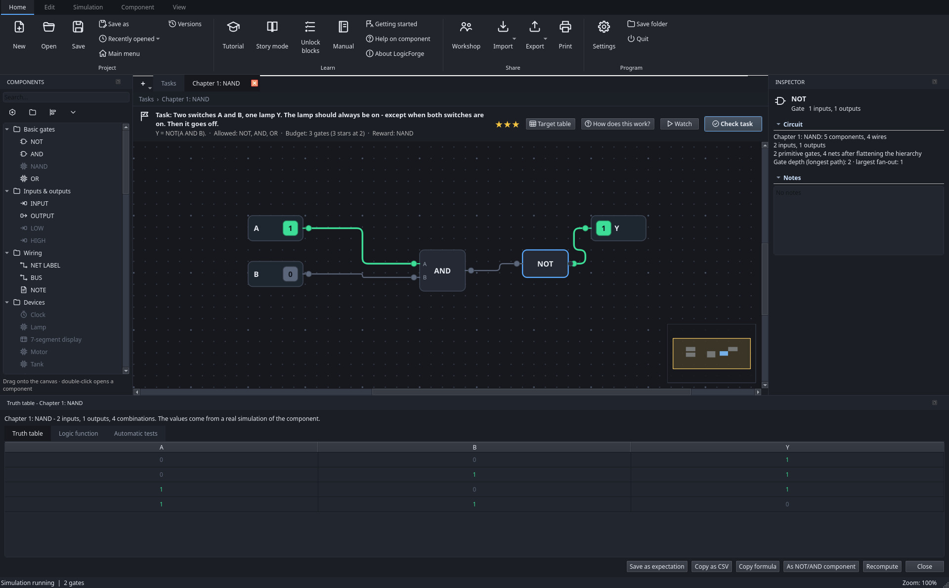Collapse the Circuit section in Inspector
The width and height of the screenshot is (949, 588).
coord(778,124)
